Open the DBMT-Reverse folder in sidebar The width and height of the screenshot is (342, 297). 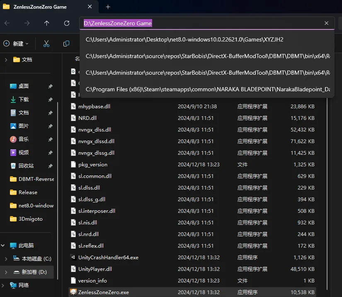pyautogui.click(x=32, y=179)
